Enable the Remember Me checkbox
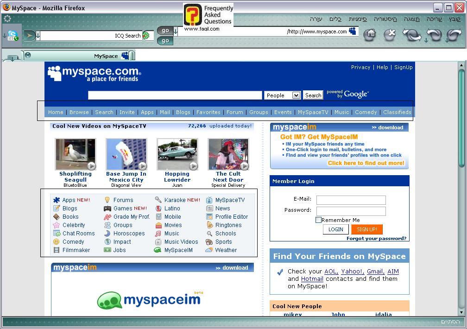 [x=318, y=220]
